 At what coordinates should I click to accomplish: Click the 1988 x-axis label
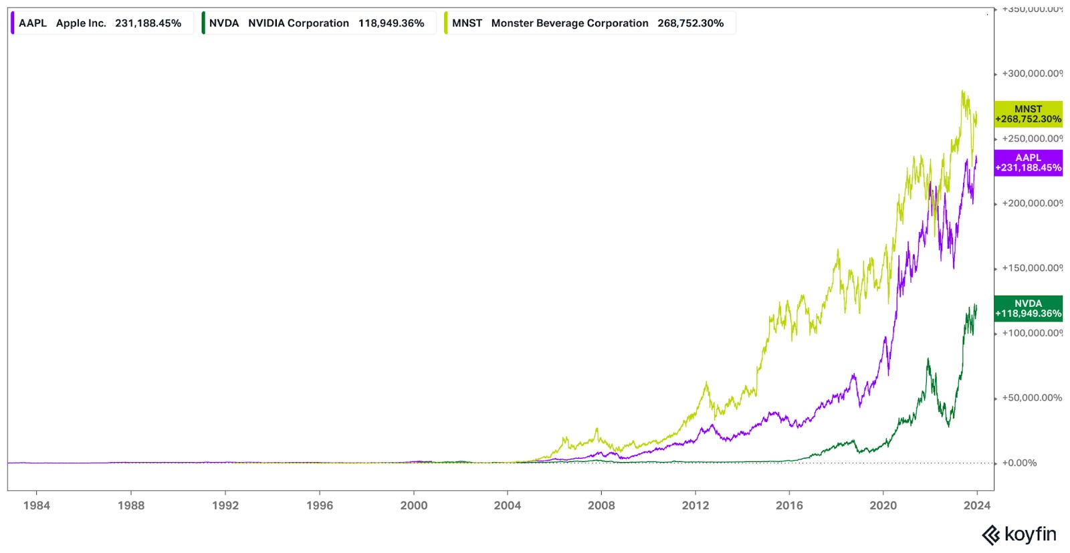[131, 506]
